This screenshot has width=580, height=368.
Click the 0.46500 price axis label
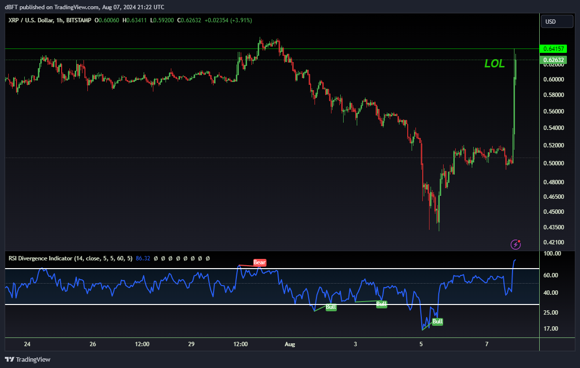click(553, 196)
